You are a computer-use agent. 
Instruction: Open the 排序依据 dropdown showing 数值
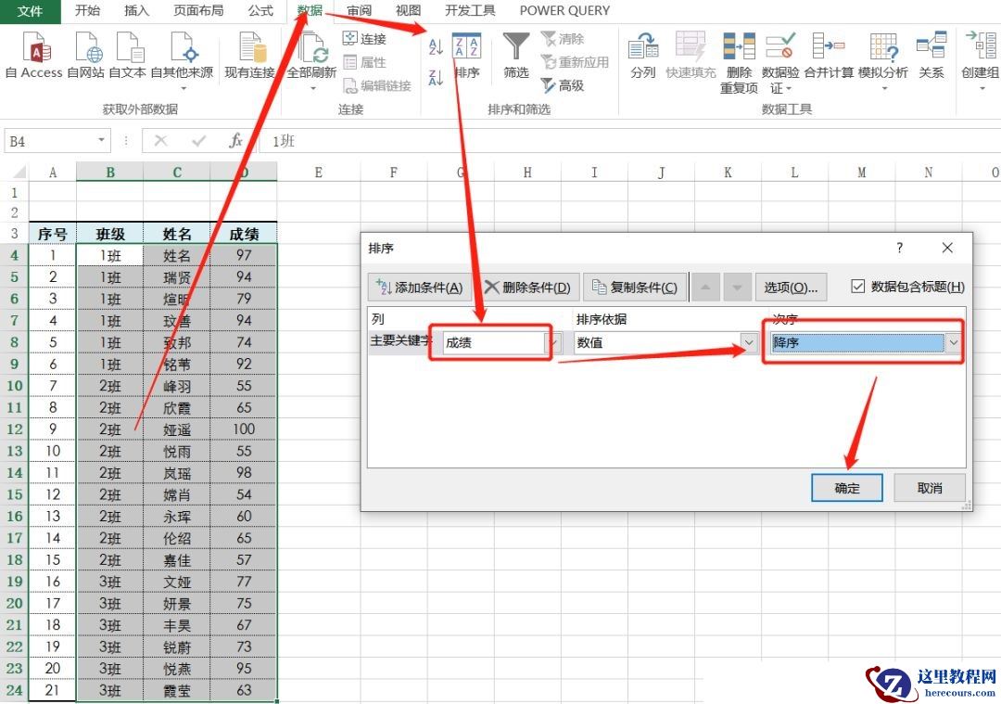[x=749, y=342]
